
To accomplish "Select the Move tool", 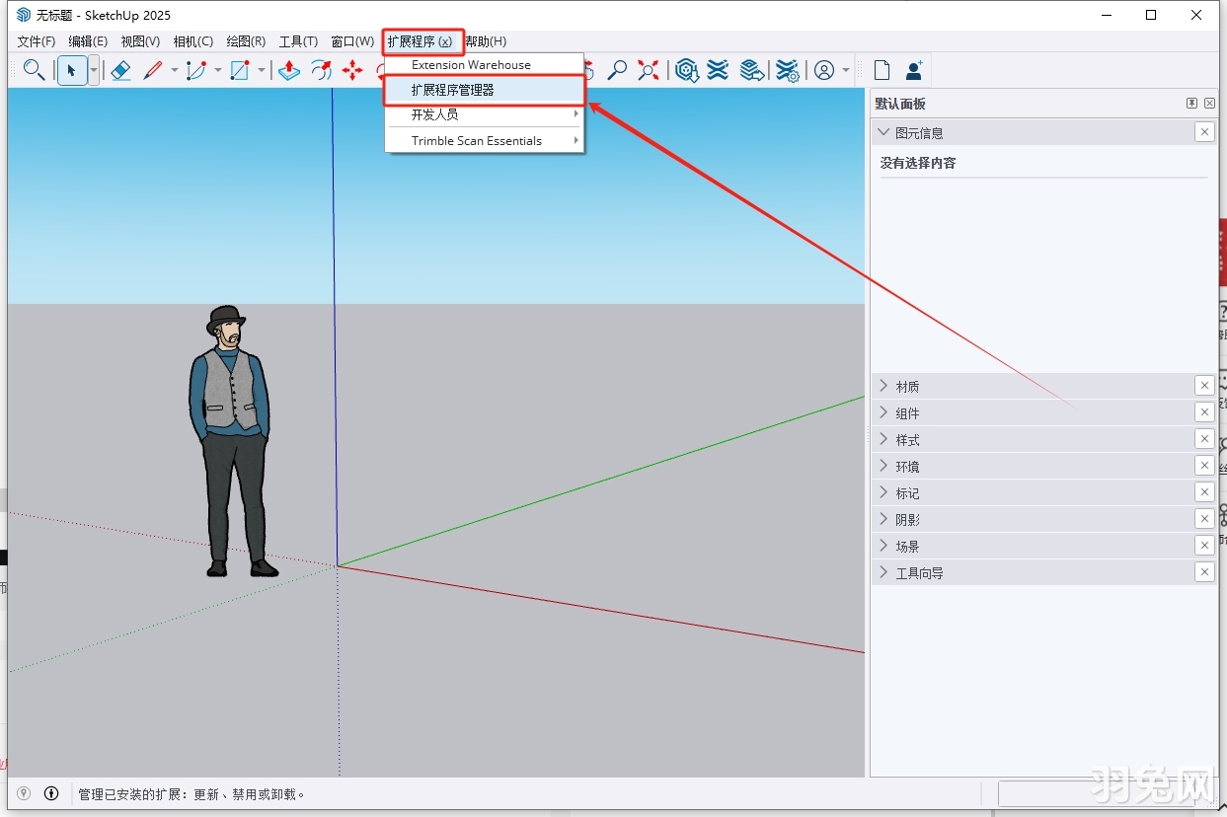I will coord(352,70).
